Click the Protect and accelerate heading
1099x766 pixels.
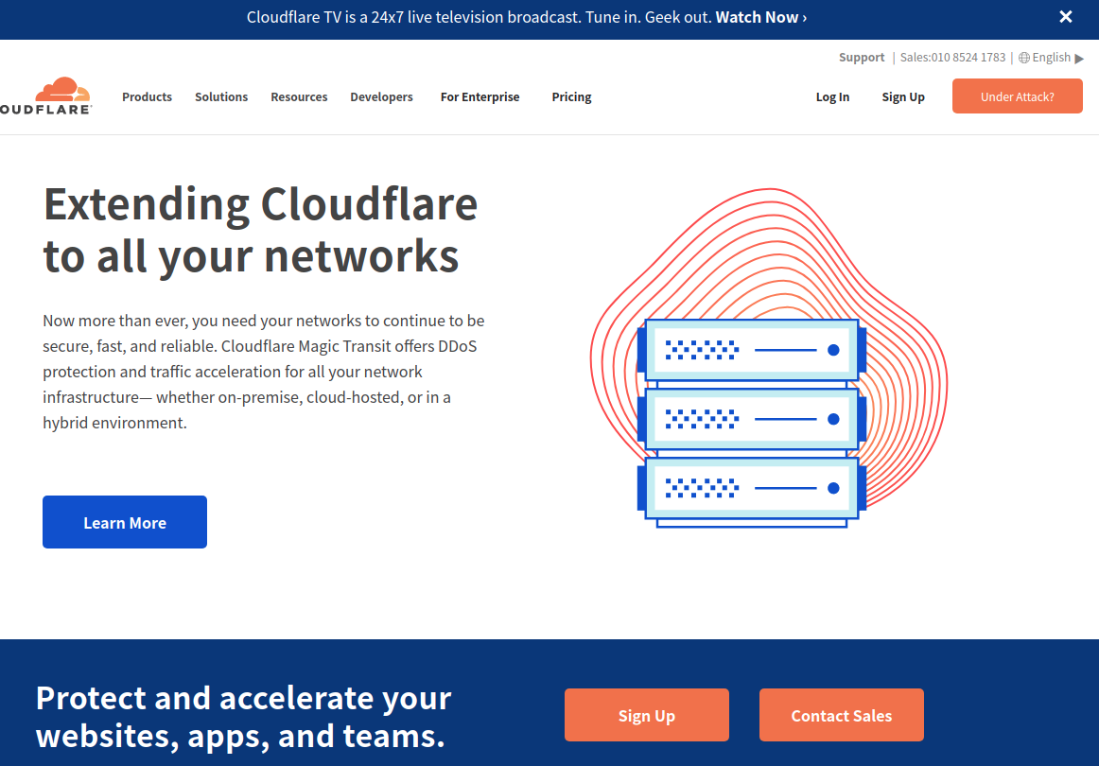pos(243,716)
